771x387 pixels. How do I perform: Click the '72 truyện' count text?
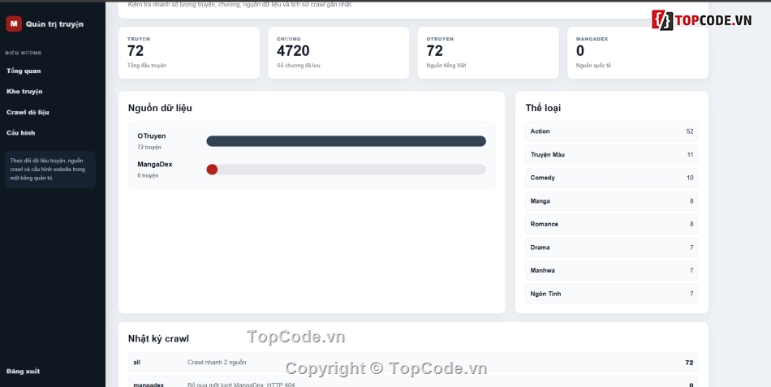click(149, 147)
